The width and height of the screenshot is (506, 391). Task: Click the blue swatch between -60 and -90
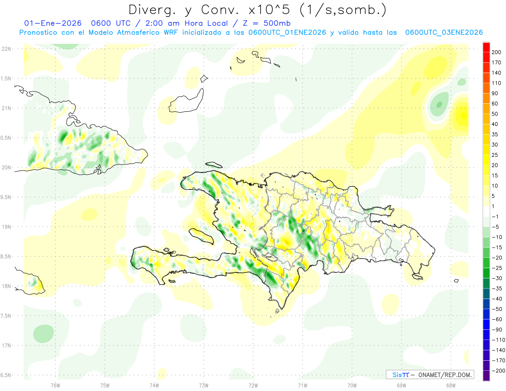[x=486, y=324]
